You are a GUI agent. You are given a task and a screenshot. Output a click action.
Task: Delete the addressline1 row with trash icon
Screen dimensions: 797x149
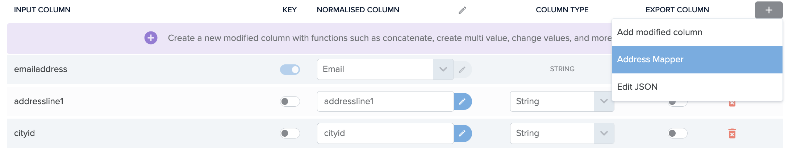coord(732,103)
